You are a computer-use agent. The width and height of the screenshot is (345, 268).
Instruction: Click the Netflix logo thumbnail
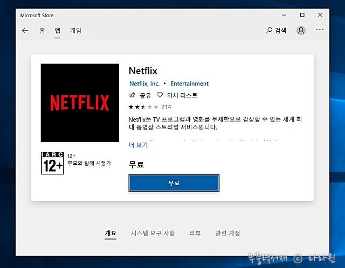click(x=80, y=103)
